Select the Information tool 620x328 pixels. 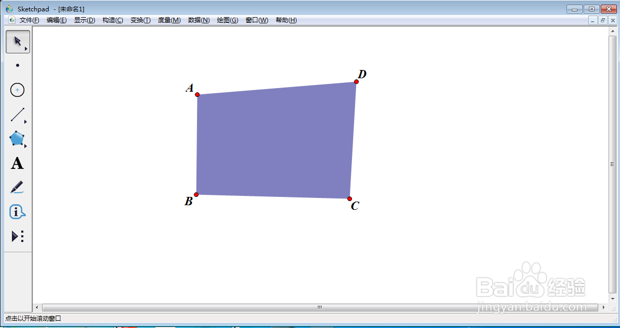[17, 212]
